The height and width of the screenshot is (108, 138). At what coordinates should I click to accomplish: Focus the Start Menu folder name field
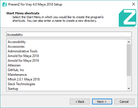tap(69, 34)
